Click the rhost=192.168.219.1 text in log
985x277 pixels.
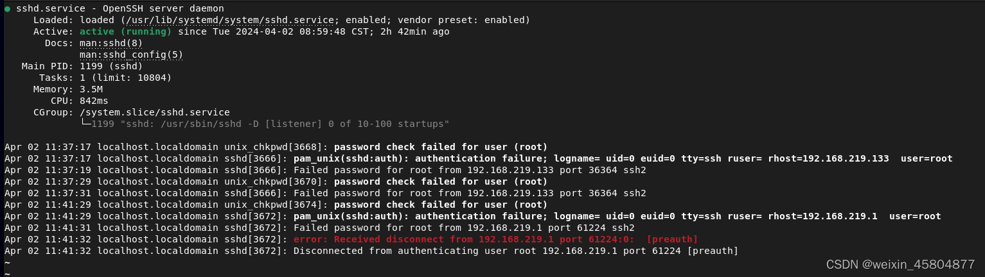point(822,216)
